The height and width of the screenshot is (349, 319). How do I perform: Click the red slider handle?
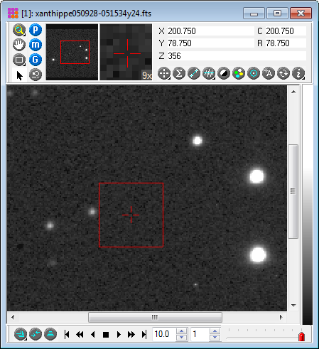(301, 337)
